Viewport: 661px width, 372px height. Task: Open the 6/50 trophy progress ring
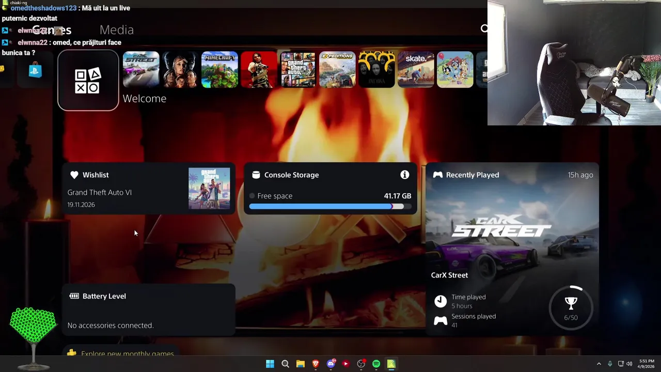[571, 307]
